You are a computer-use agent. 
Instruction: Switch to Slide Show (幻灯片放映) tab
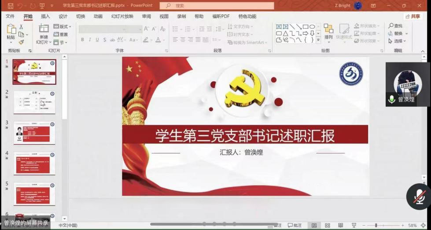[x=122, y=16]
